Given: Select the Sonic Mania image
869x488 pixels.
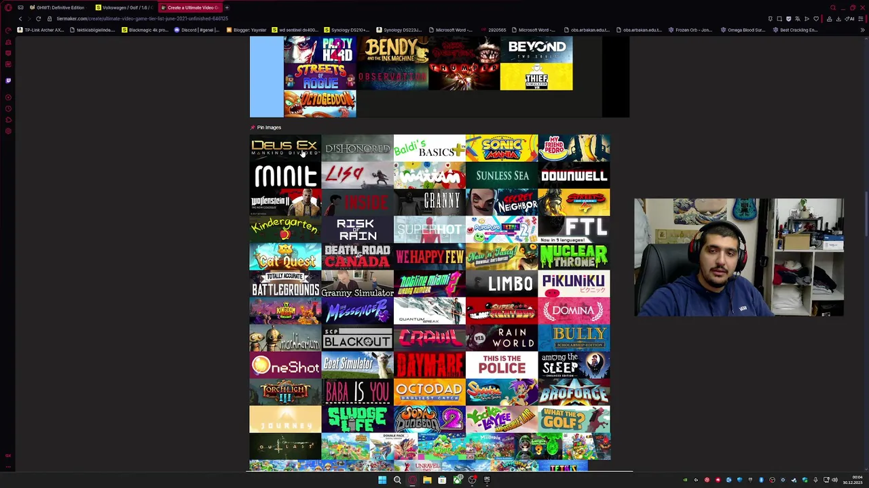Looking at the screenshot, I should coord(502,148).
